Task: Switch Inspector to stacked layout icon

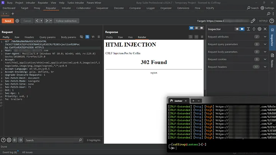Action: click(x=237, y=29)
